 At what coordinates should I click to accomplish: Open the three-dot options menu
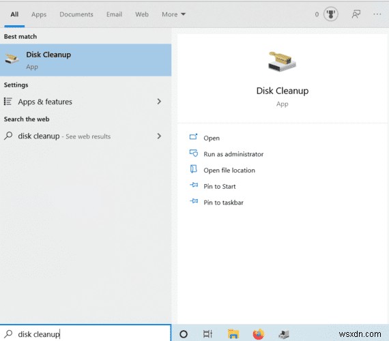click(x=377, y=14)
